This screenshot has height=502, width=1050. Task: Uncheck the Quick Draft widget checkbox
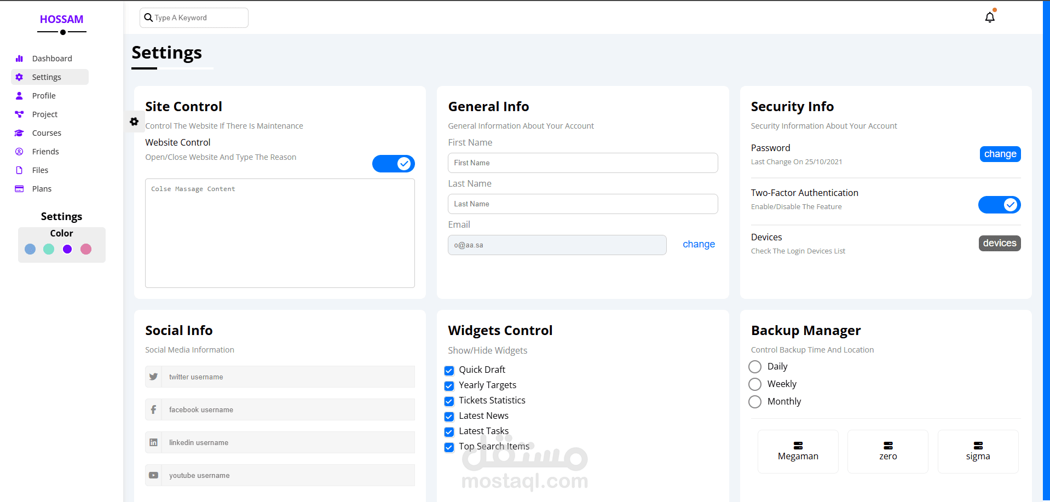(449, 371)
